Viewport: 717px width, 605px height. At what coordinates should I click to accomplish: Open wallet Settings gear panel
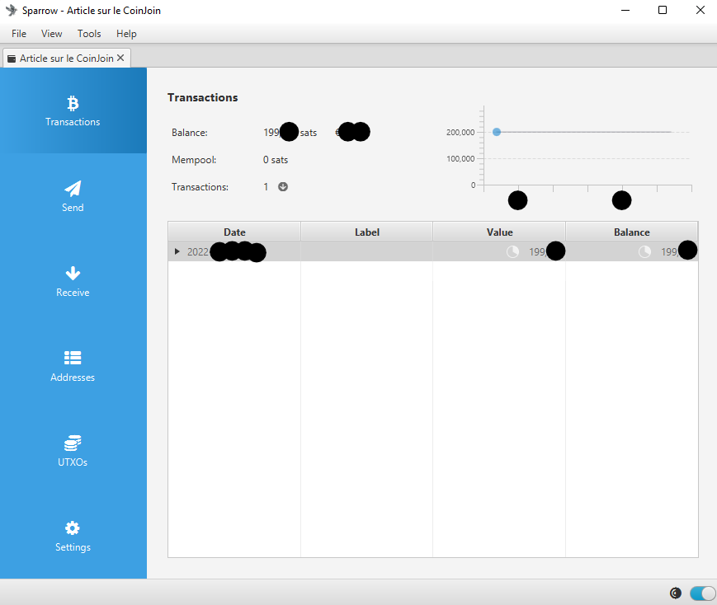coord(73,536)
